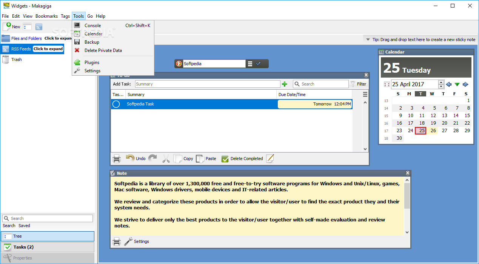Click the edit note pencil icon in To-do toolbar
Screen dimensions: 479x264
270,159
